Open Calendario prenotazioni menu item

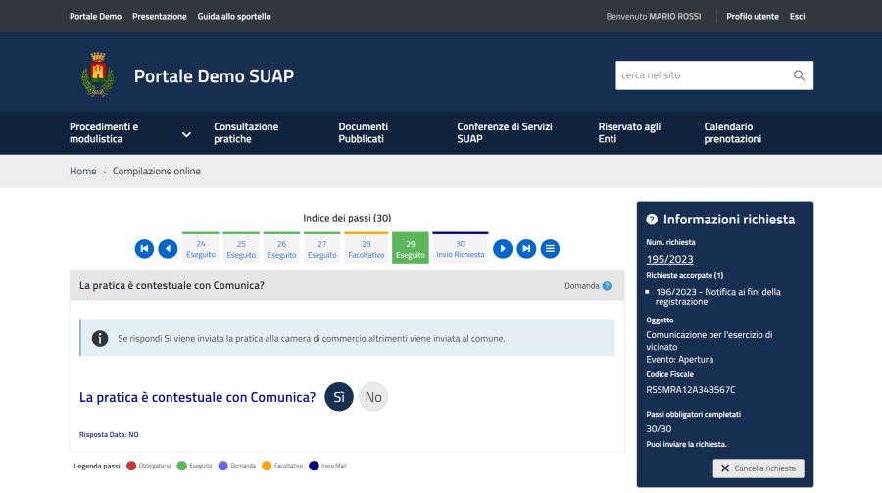click(x=732, y=133)
